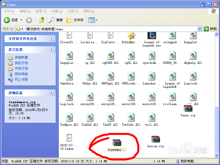Select the cgD3D9.dll file
The width and height of the screenshot is (220, 165).
pyautogui.click(x=111, y=58)
